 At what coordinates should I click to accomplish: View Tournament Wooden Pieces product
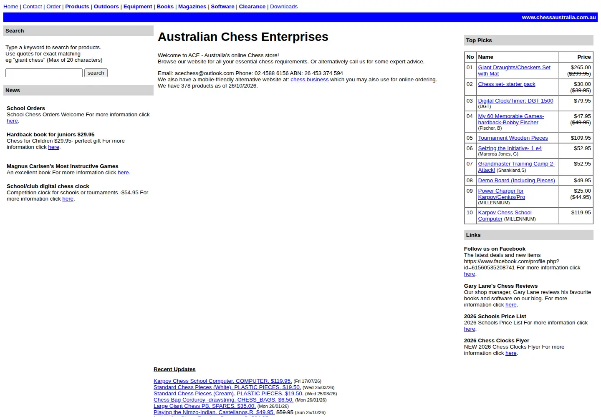(513, 138)
